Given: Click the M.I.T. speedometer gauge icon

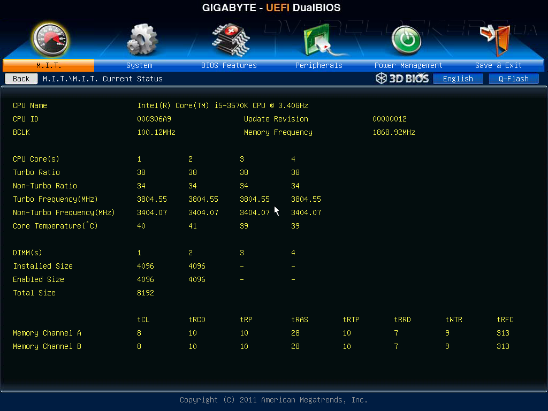Looking at the screenshot, I should click(50, 40).
